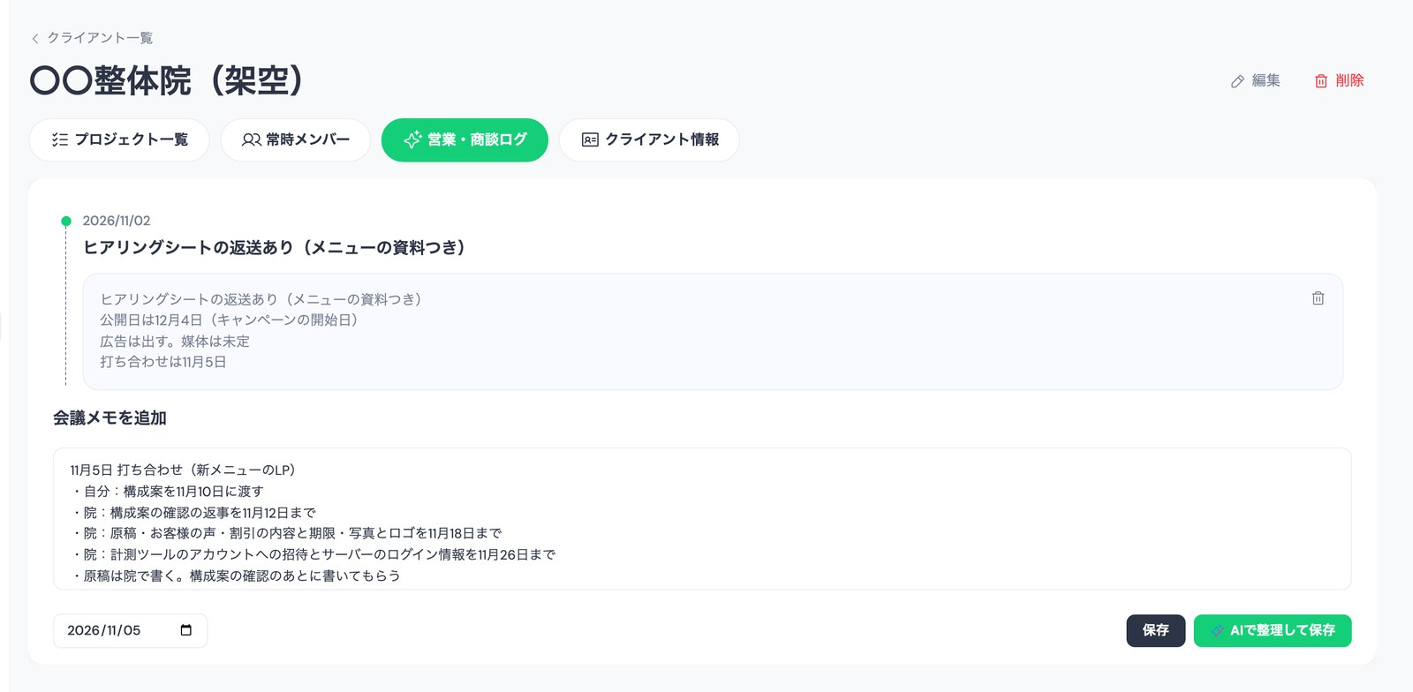Switch to the 常時メンバー tab

tap(295, 139)
